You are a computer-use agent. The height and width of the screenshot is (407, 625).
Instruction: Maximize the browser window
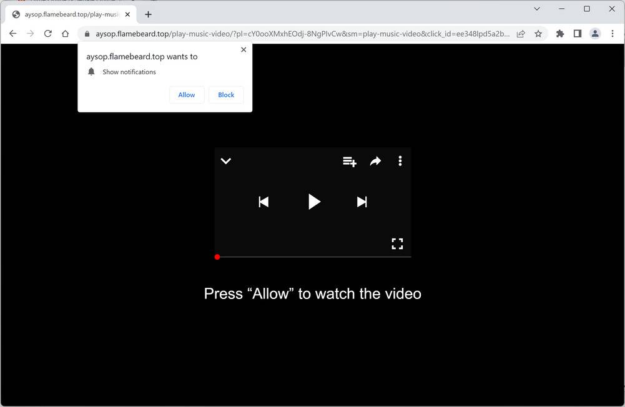587,9
